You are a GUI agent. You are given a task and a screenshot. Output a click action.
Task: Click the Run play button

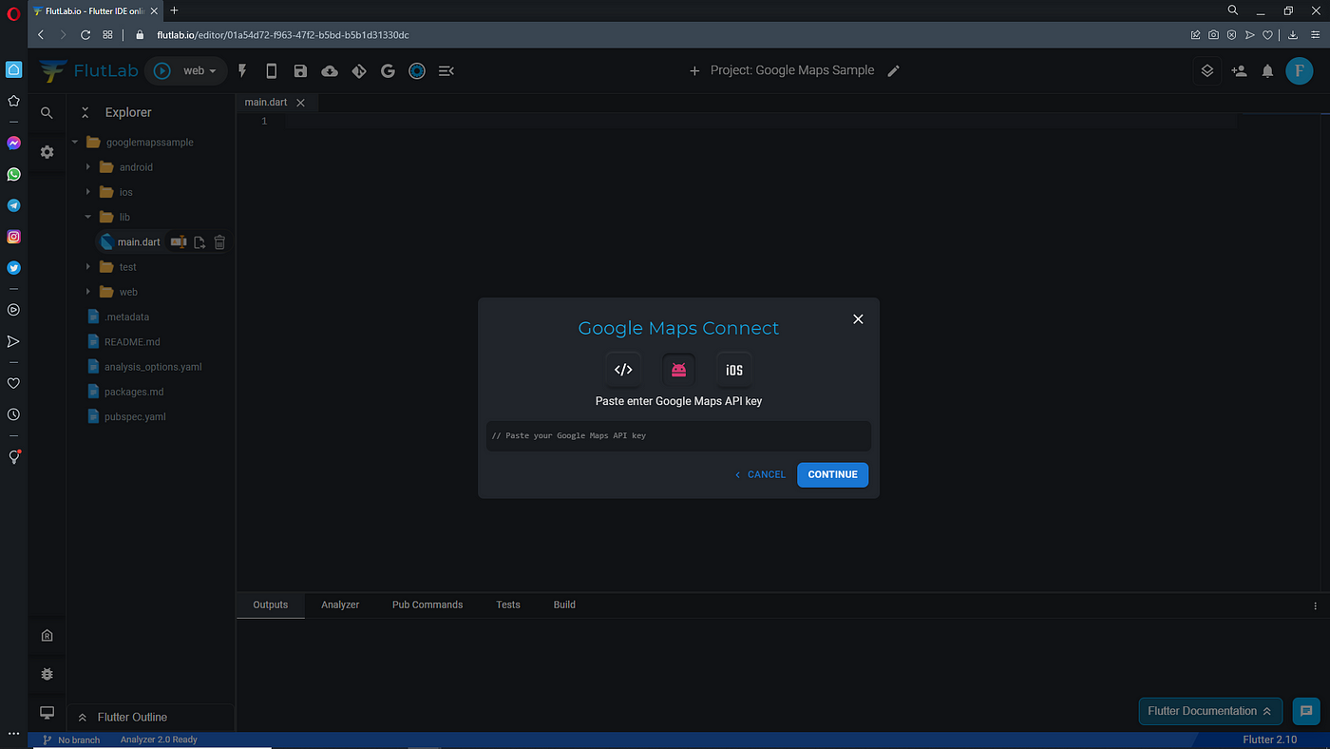click(162, 70)
